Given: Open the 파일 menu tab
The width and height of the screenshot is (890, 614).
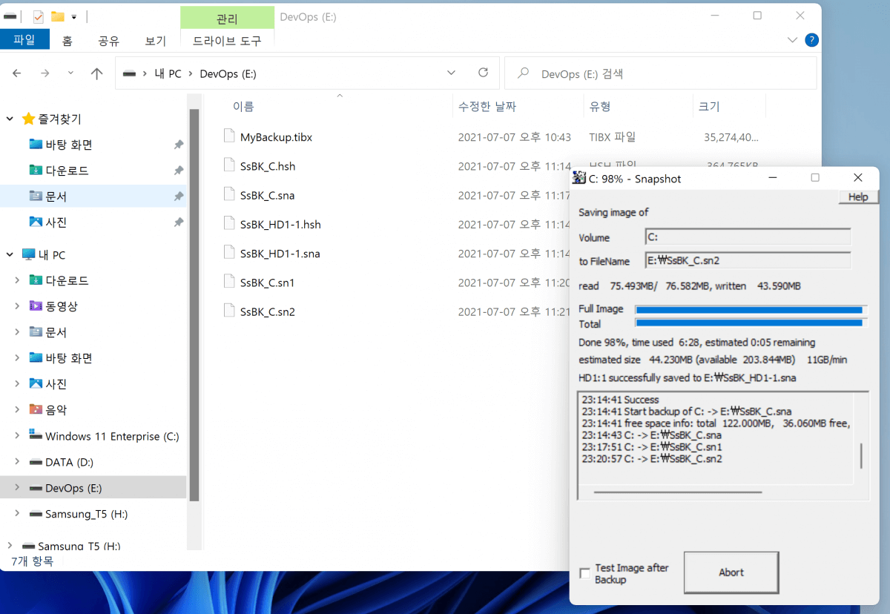Looking at the screenshot, I should (x=24, y=40).
